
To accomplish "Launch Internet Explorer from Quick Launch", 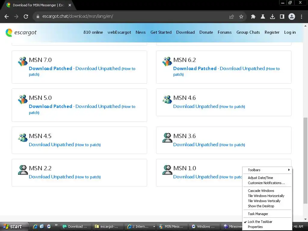I will (35, 226).
